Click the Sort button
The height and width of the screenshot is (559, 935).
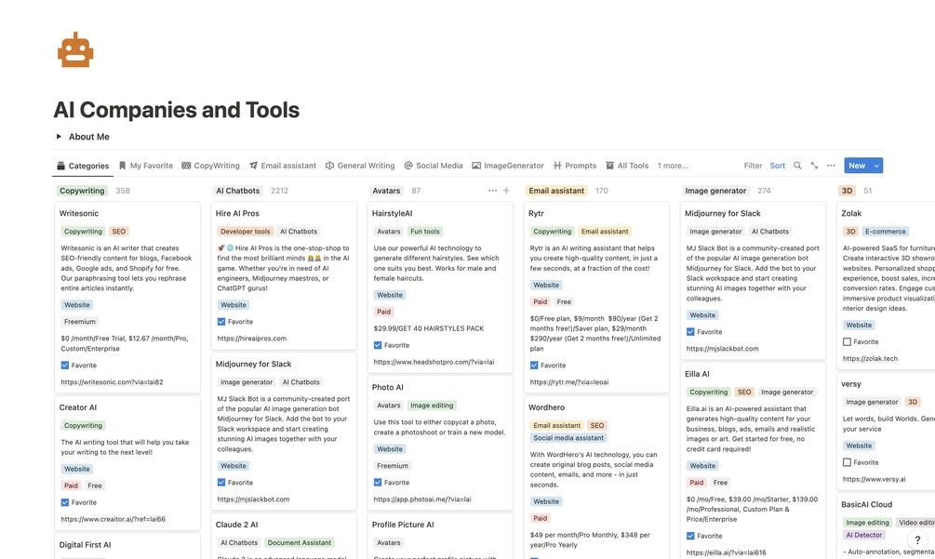(x=777, y=166)
